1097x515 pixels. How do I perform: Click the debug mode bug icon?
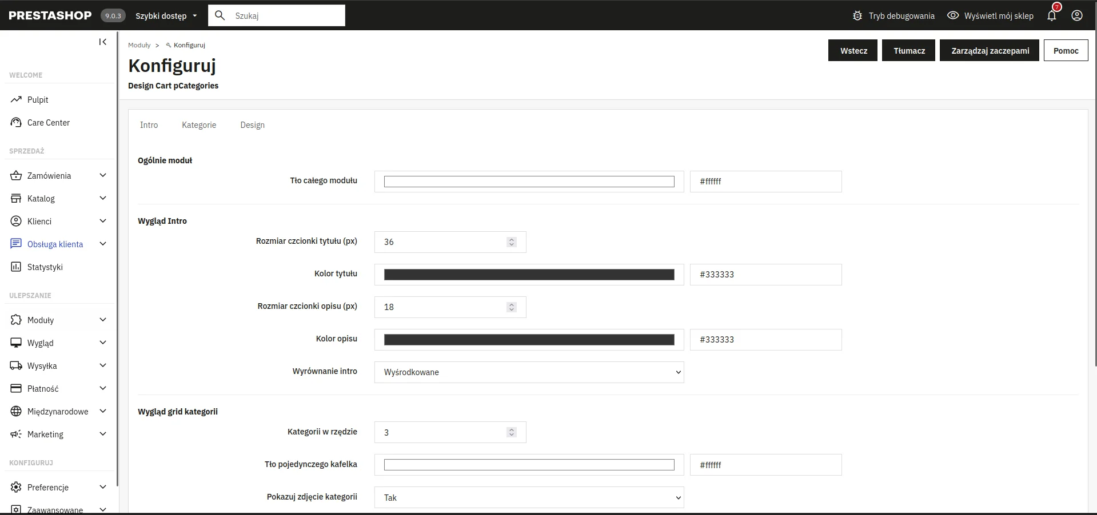pos(857,16)
